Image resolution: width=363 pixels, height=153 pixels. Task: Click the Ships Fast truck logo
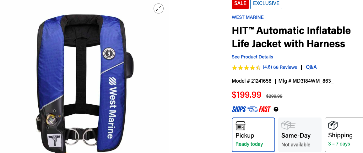pos(251,109)
